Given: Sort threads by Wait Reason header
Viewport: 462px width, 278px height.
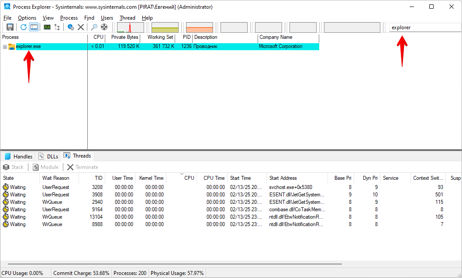Looking at the screenshot, I should point(59,178).
